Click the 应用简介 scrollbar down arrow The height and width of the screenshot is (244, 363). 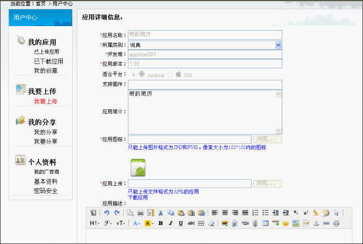pyautogui.click(x=278, y=130)
